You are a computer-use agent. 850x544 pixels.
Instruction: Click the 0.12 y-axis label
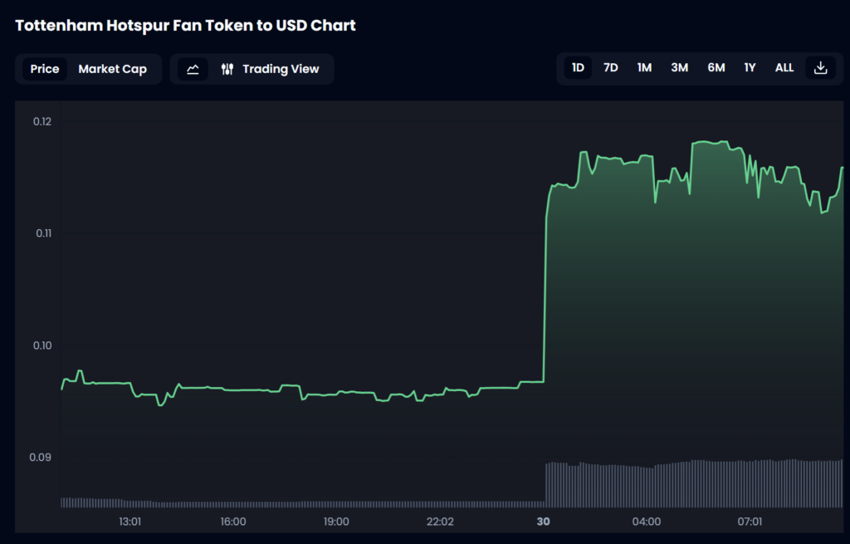click(42, 121)
